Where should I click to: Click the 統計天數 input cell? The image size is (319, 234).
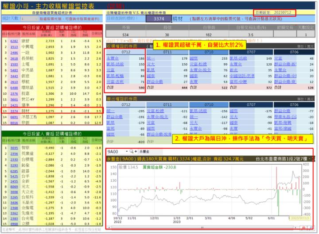[30, 19]
